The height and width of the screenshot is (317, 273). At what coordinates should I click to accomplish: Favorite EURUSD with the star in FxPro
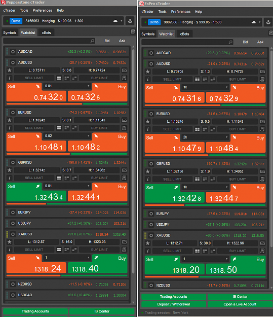coord(148,122)
